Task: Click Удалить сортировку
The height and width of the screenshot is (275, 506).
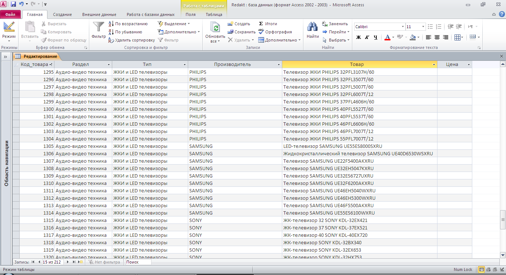Action: click(132, 40)
